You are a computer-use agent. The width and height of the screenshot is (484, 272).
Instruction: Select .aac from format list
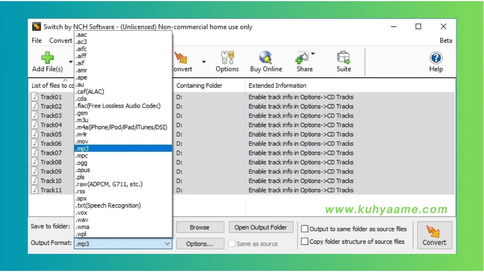click(123, 35)
